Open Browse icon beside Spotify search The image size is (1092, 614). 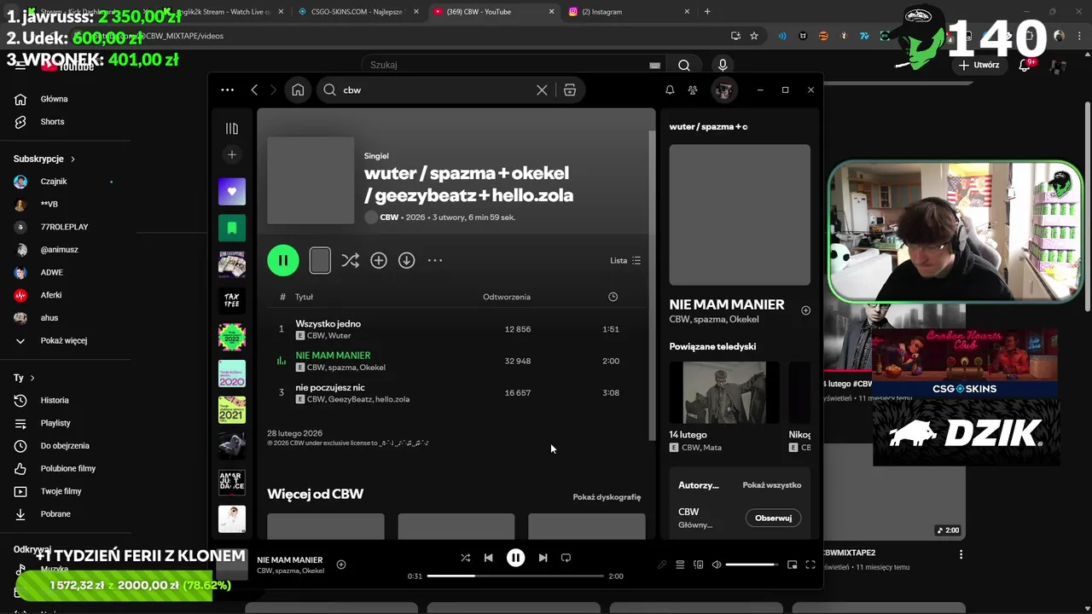coord(570,90)
